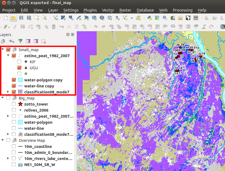Click the Filter Legend funnel icon
Screen dimensions: 225x171
(20, 41)
